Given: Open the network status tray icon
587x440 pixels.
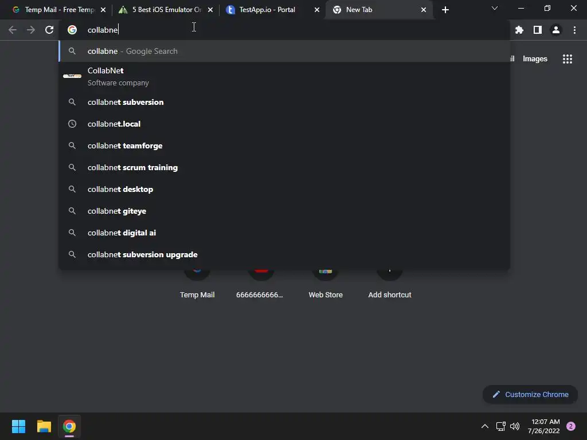Looking at the screenshot, I should (x=500, y=426).
